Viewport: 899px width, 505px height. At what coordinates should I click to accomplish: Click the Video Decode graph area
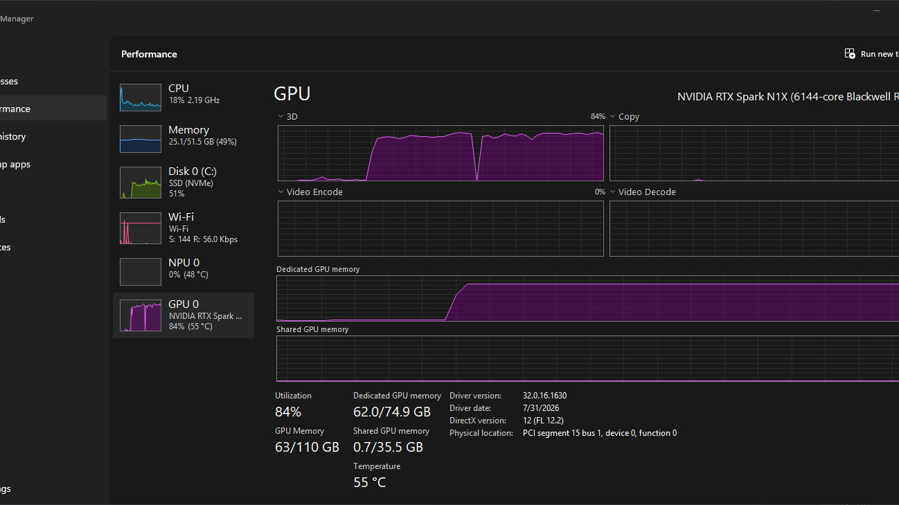[x=754, y=228]
